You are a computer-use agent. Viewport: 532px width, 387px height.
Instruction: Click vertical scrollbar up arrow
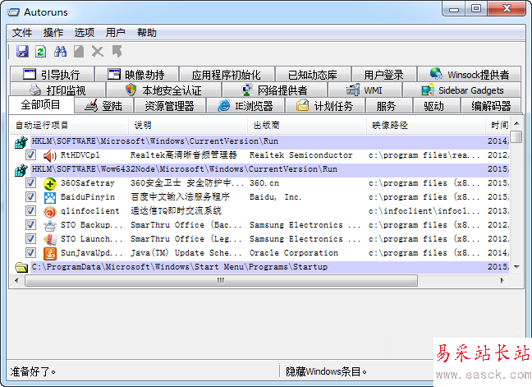516,123
